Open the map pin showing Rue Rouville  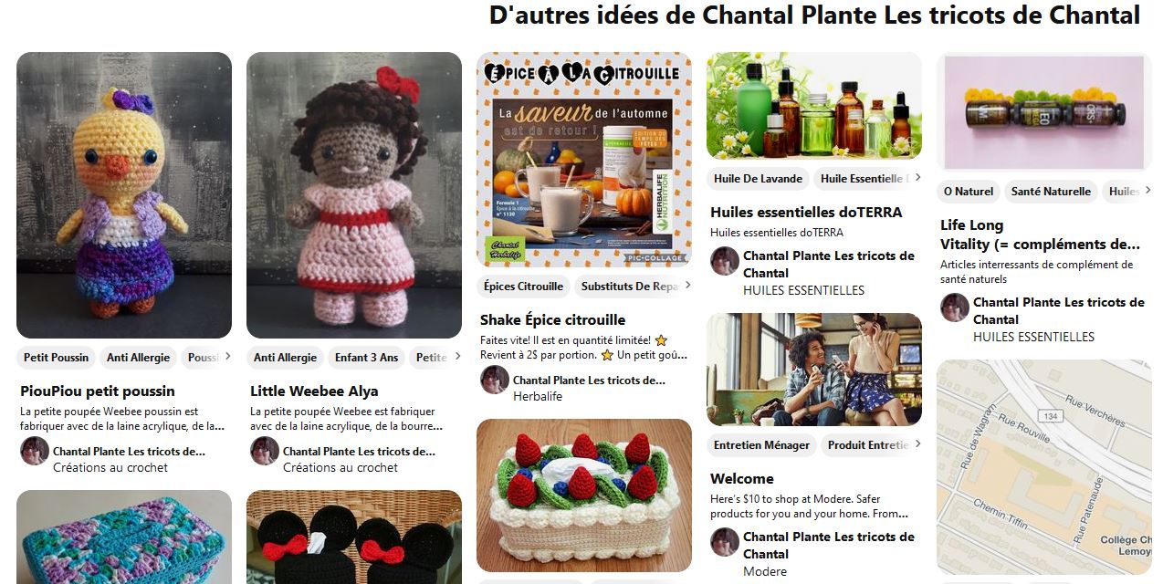1044,466
